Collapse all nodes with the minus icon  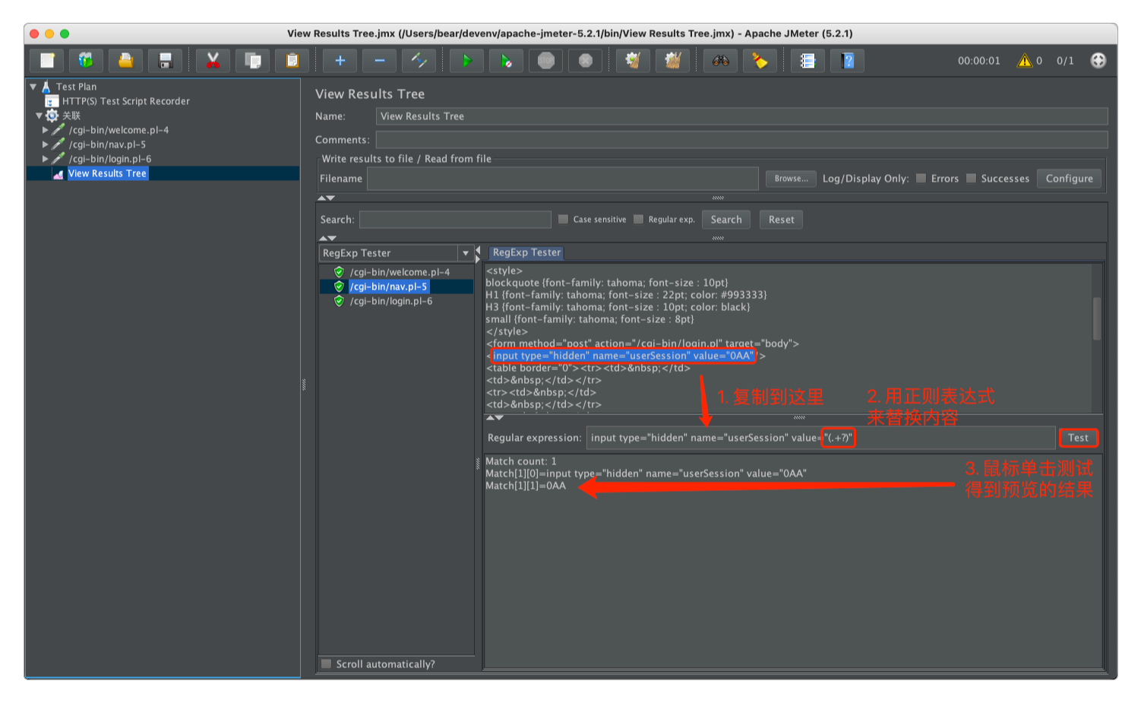pos(380,61)
